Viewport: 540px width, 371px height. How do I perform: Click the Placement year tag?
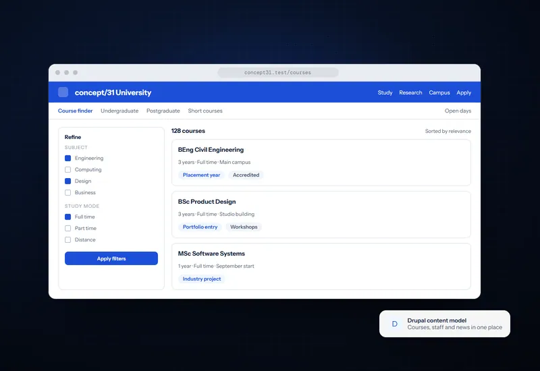(201, 175)
